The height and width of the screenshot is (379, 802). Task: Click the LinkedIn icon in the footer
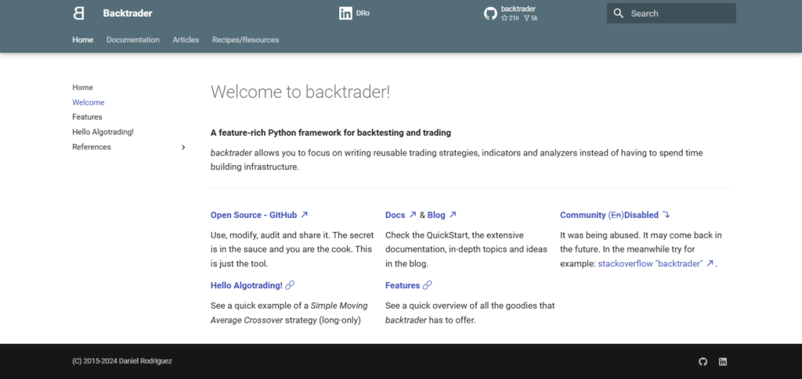[723, 361]
